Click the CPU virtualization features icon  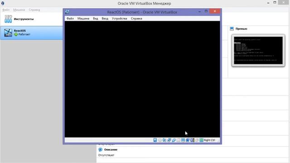(192, 140)
